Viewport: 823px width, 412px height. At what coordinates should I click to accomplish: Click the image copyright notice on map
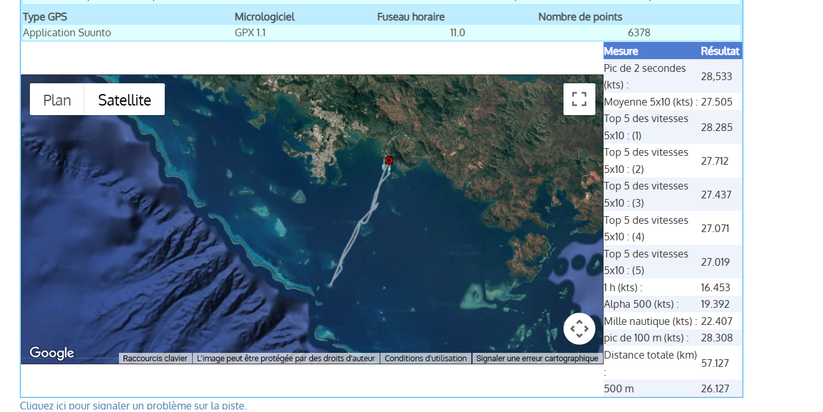coord(286,359)
